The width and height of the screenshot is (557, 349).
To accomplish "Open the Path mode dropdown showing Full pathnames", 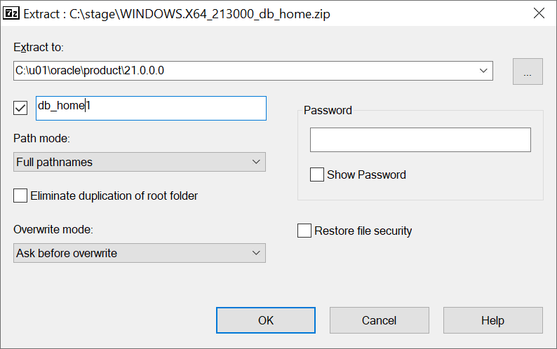I will pyautogui.click(x=140, y=162).
